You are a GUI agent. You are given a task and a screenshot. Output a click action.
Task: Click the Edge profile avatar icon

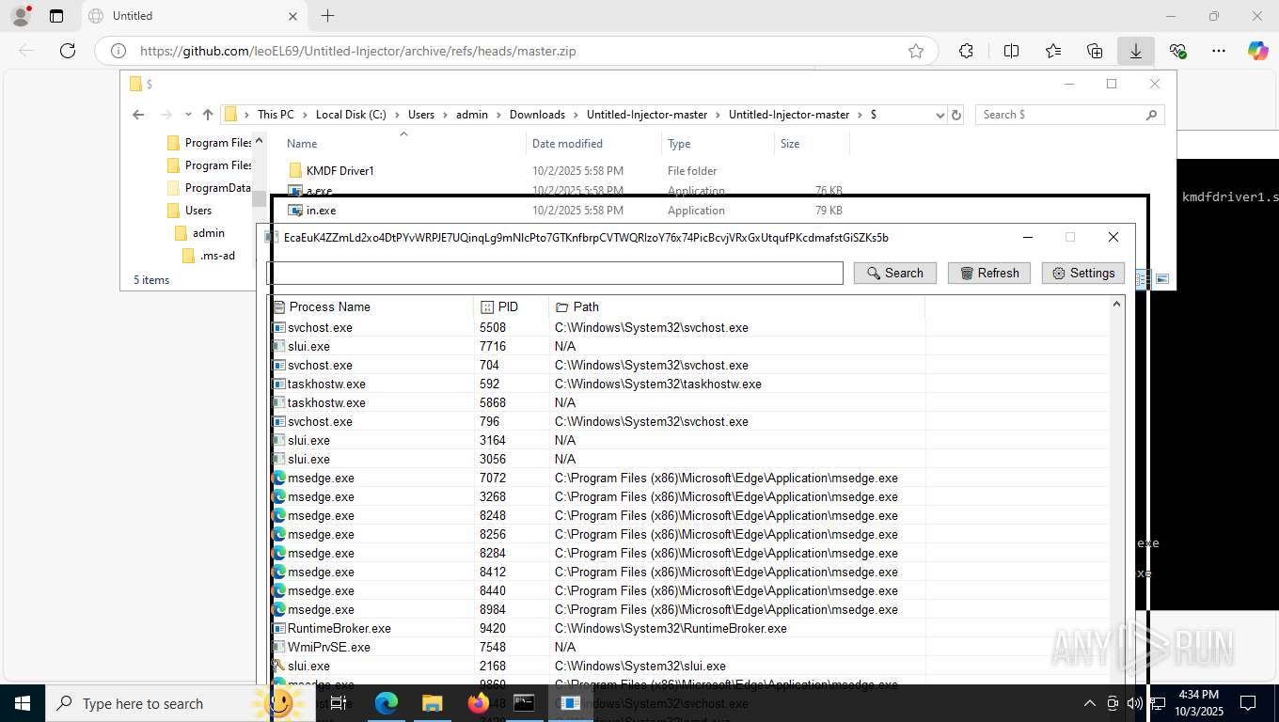pyautogui.click(x=21, y=16)
